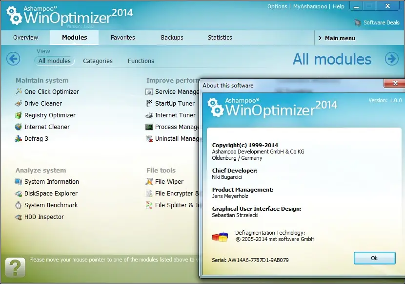Screen dimensions: 405x284
Task: Click the Version: 1.0.0 label in About dialog
Action: click(x=385, y=100)
